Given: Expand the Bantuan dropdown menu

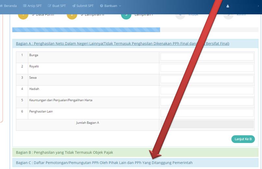Looking at the screenshot, I should click(x=110, y=6).
